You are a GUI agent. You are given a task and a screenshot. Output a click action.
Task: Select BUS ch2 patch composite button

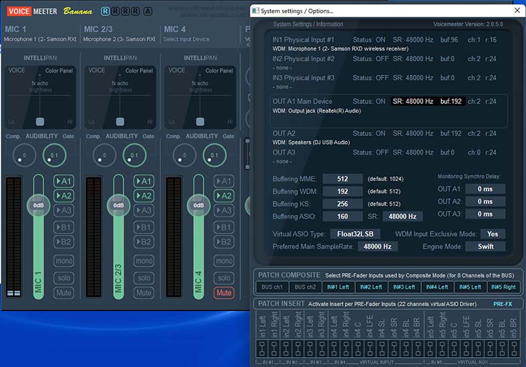(x=305, y=287)
